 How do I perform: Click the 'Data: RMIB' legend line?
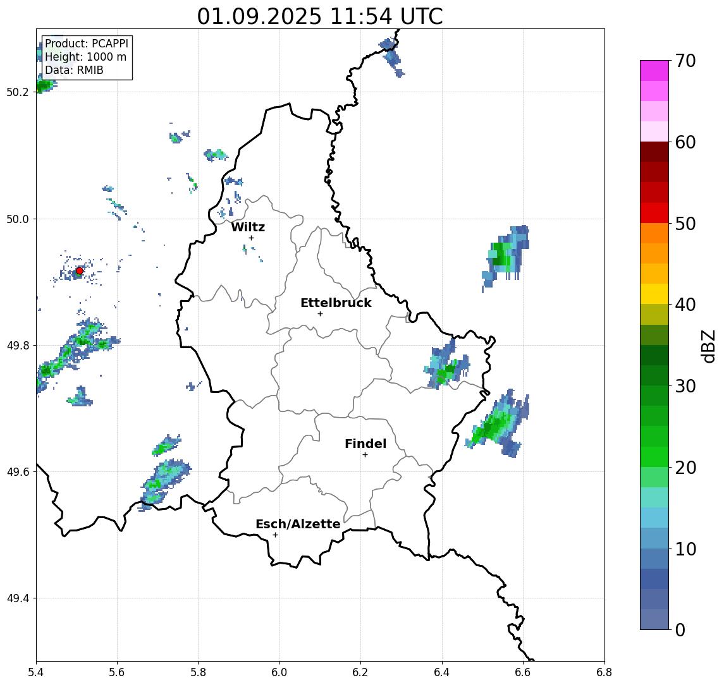[x=74, y=70]
